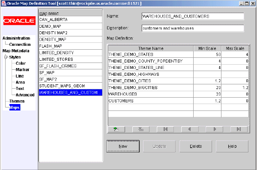Click empty Min Scale cell for THEME_DEMO_HIGHWAYS
257x170 pixels.
pyautogui.click(x=207, y=74)
